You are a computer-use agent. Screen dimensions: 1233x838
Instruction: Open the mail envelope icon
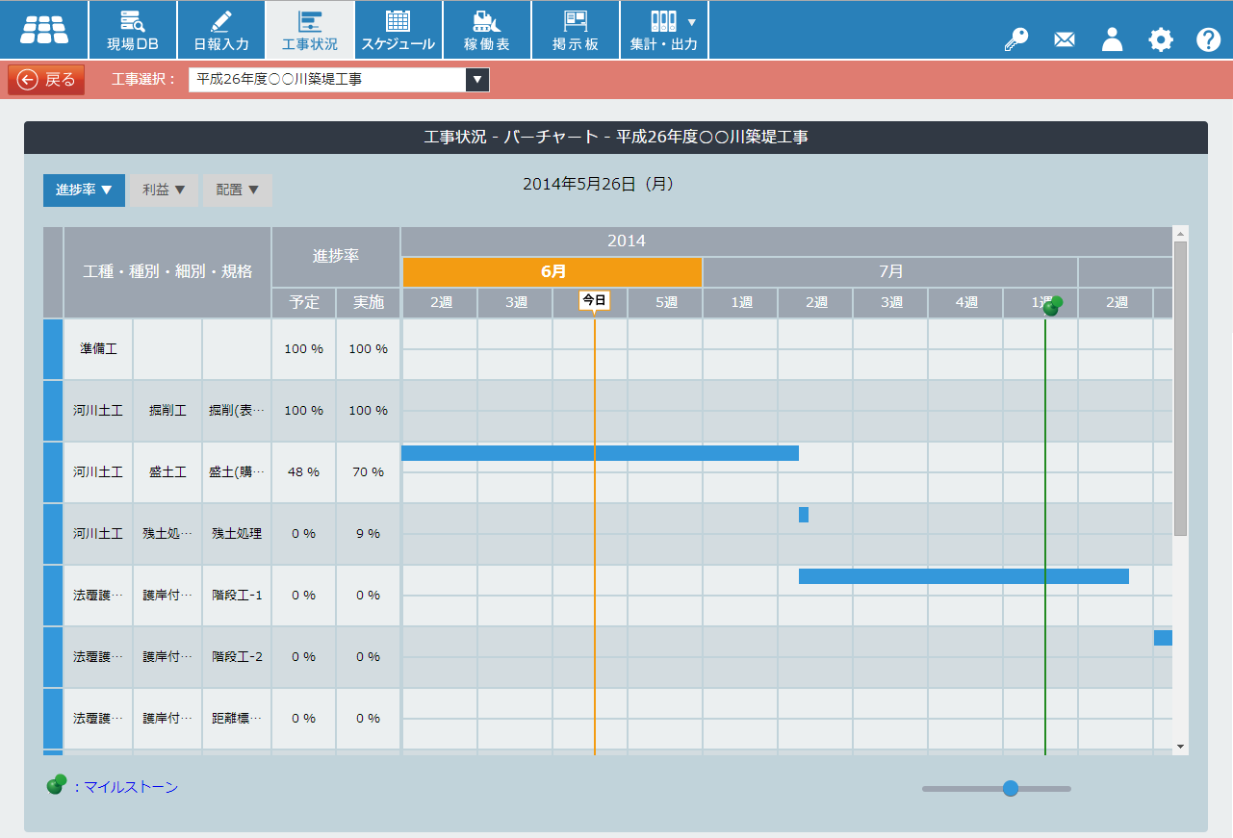1064,39
